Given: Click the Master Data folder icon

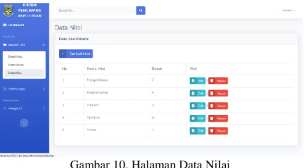Looking at the screenshot, I should [5, 45].
